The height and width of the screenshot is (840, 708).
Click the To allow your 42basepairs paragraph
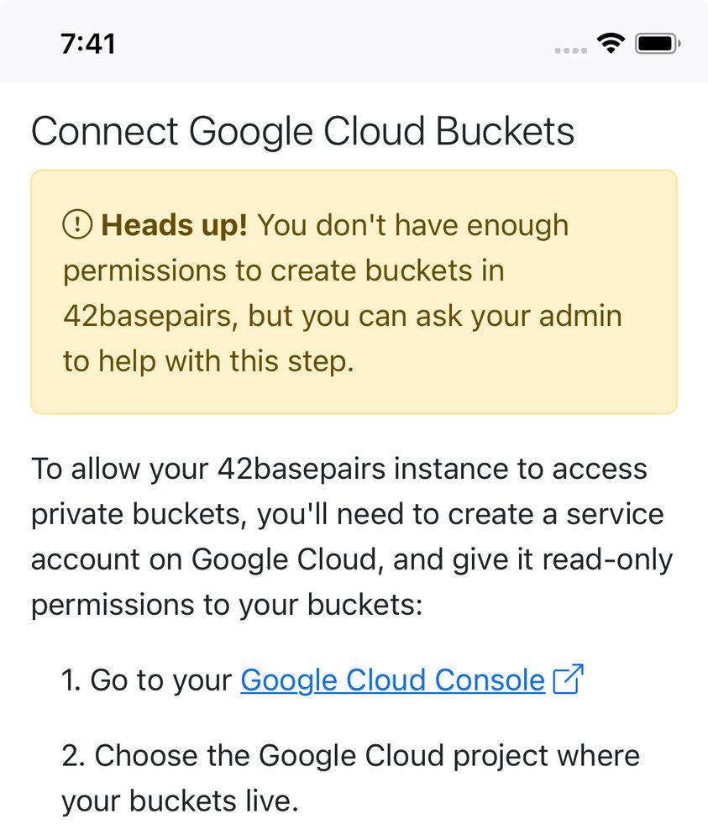(x=353, y=537)
